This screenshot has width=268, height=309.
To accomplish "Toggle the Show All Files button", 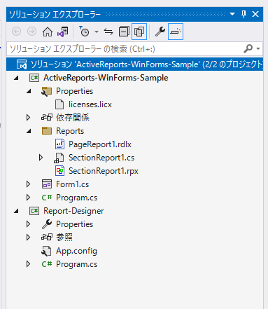I will click(x=139, y=32).
